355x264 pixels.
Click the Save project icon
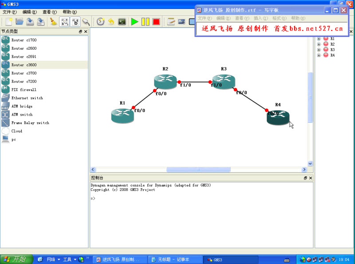click(30, 22)
